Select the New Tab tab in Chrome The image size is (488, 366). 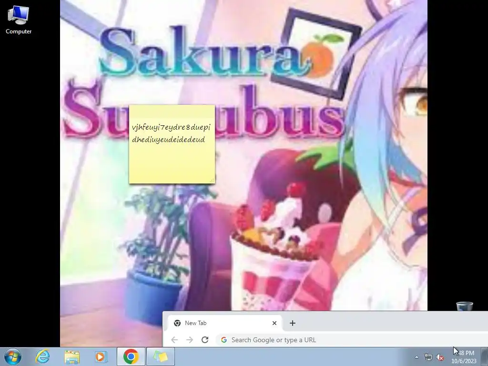225,323
